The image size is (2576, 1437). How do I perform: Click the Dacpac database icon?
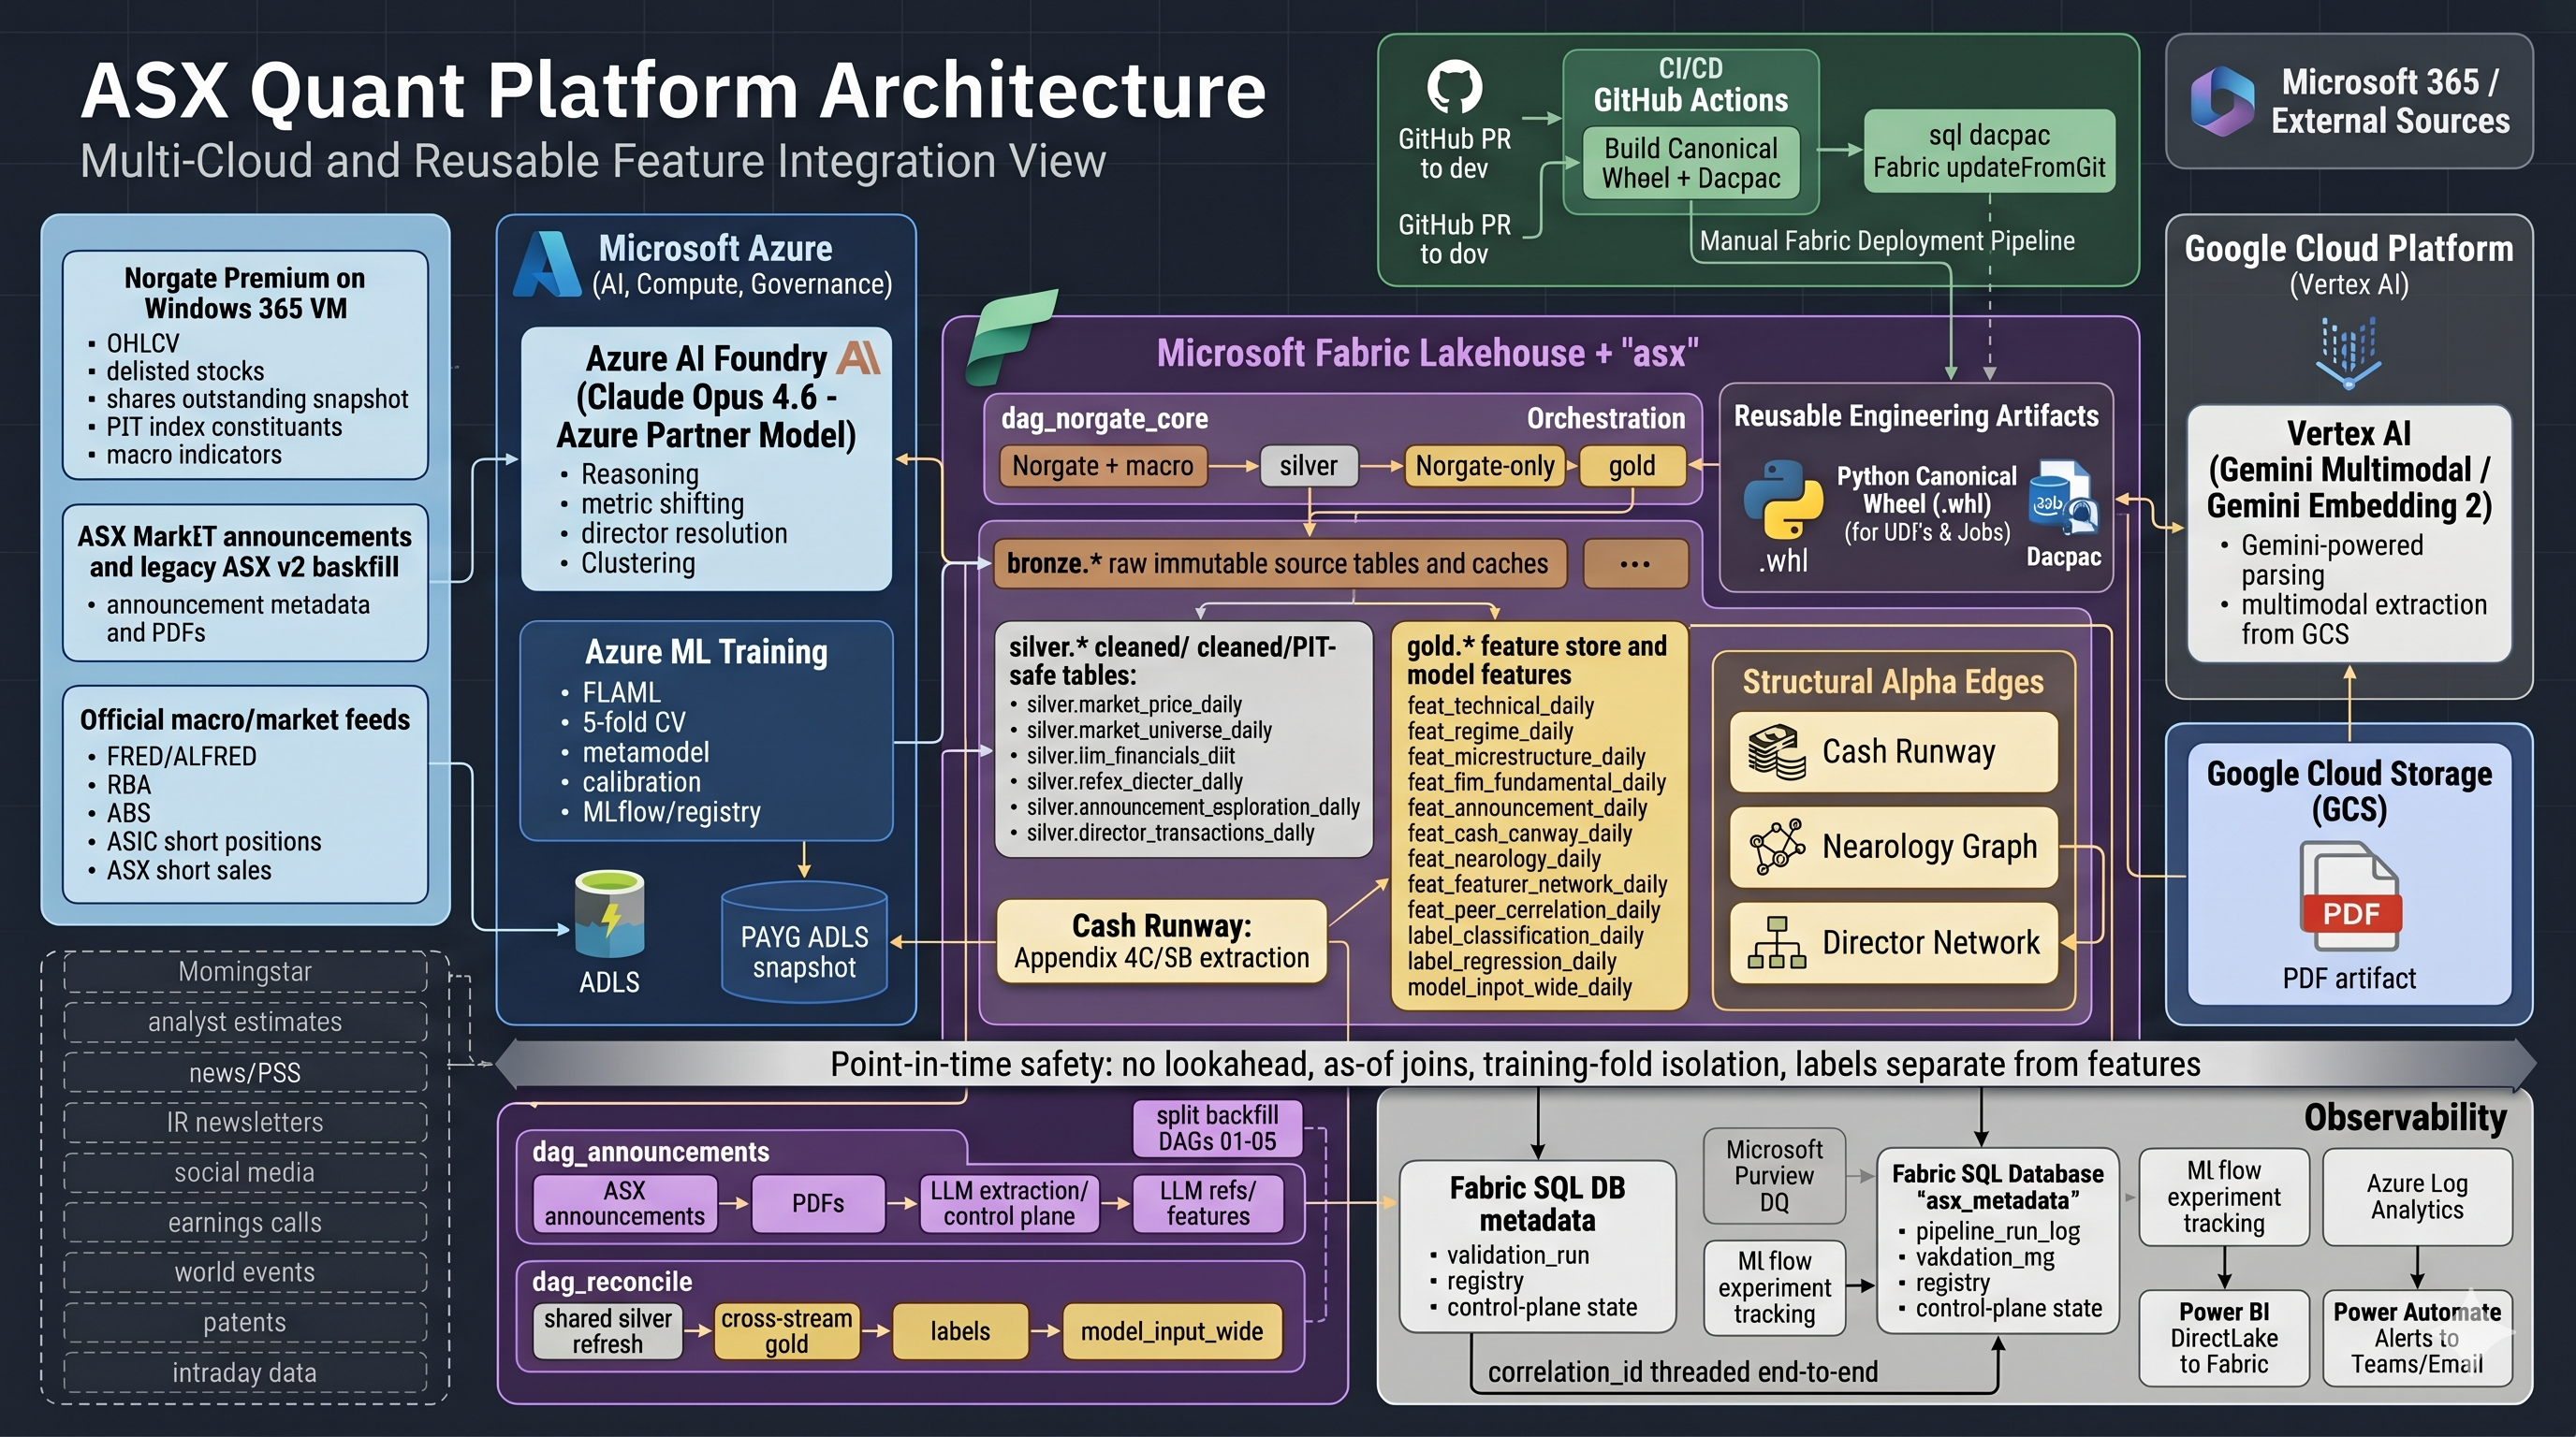pos(2063,497)
